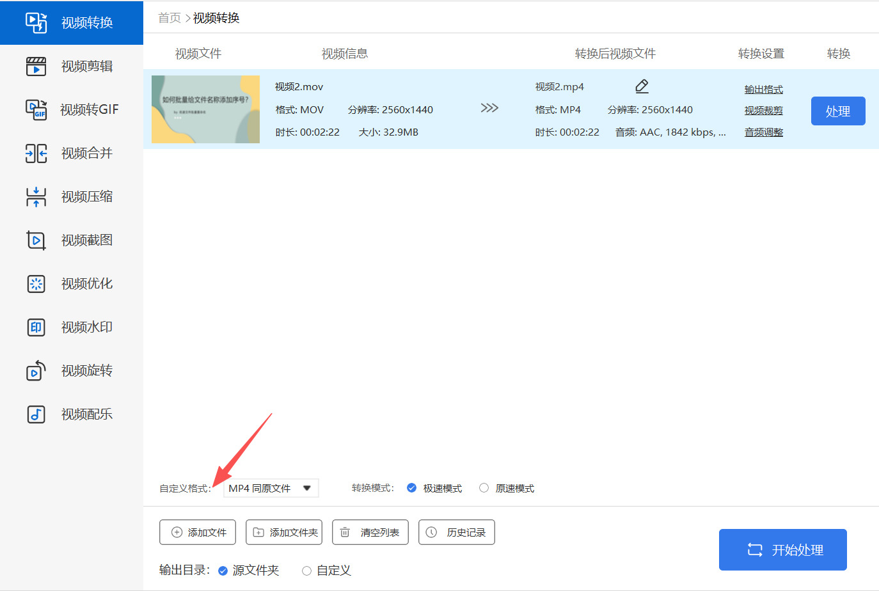Open 视频压缩 section label
This screenshot has height=591, width=879.
pos(87,196)
